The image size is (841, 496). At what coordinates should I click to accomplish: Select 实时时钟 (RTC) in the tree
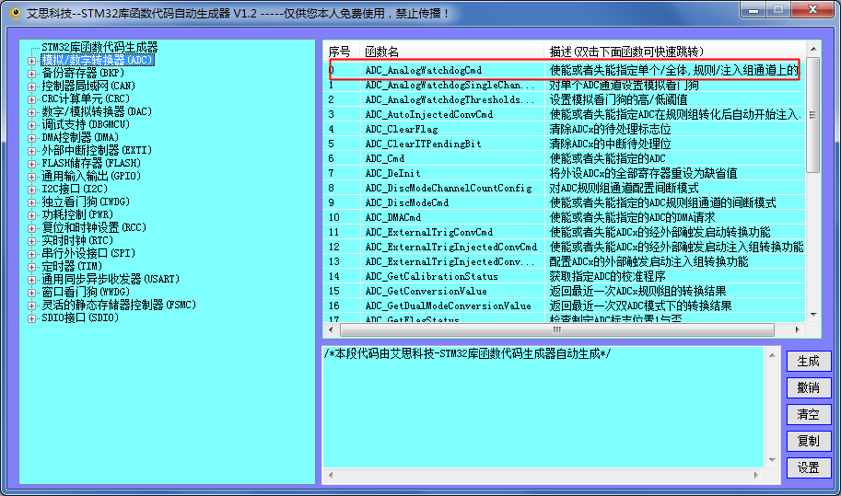(x=77, y=240)
